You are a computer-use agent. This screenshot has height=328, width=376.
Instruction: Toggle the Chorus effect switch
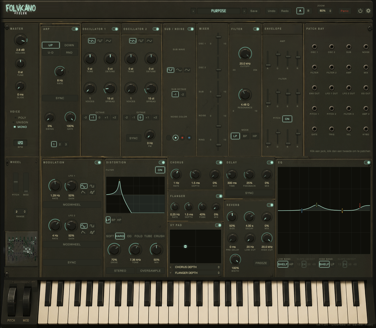(219, 162)
